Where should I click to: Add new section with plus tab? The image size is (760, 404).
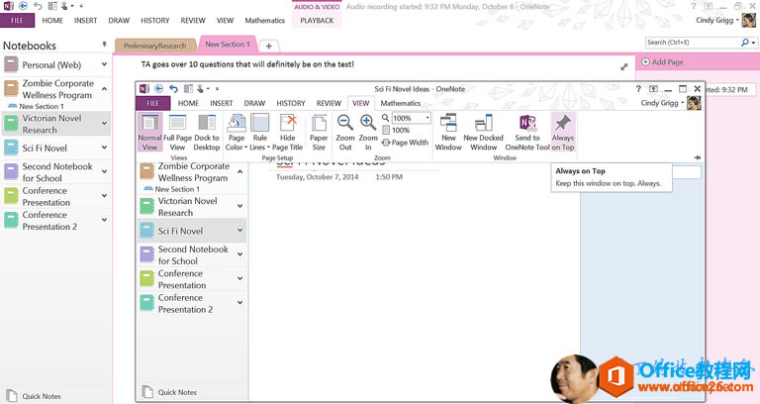[x=268, y=47]
